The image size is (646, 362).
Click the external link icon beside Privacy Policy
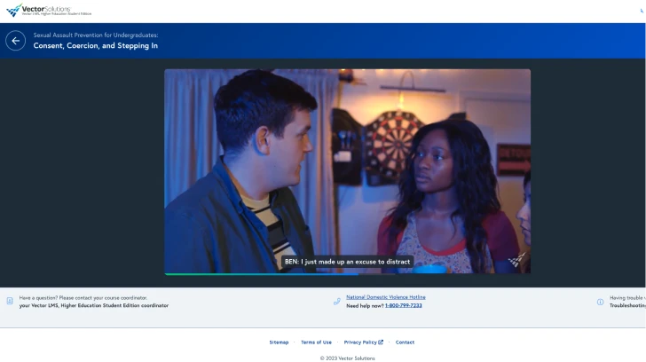tap(381, 342)
